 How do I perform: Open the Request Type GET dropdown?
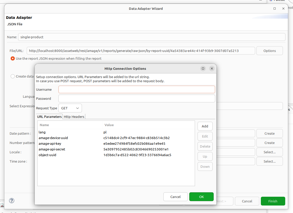[x=70, y=108]
